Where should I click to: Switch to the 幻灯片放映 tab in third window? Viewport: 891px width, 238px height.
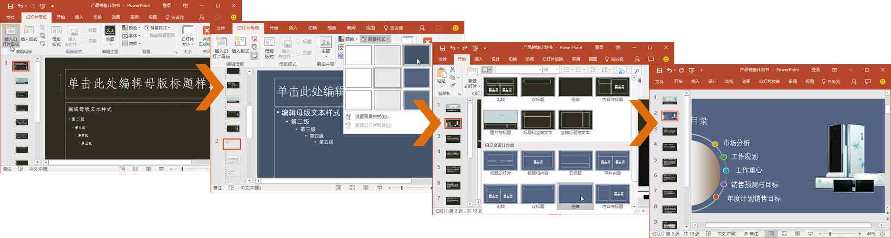(553, 59)
